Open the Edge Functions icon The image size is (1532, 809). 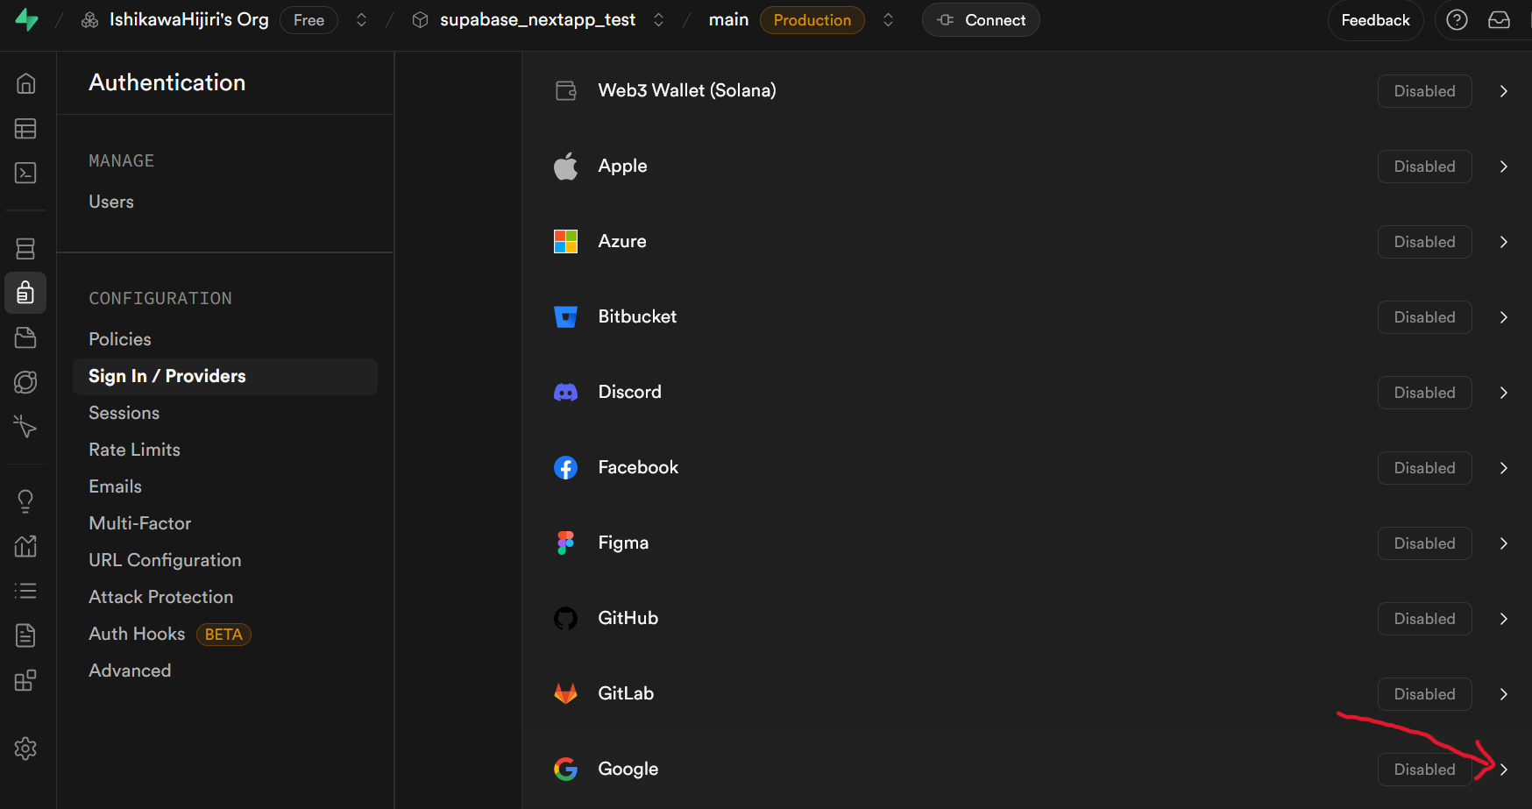coord(25,382)
